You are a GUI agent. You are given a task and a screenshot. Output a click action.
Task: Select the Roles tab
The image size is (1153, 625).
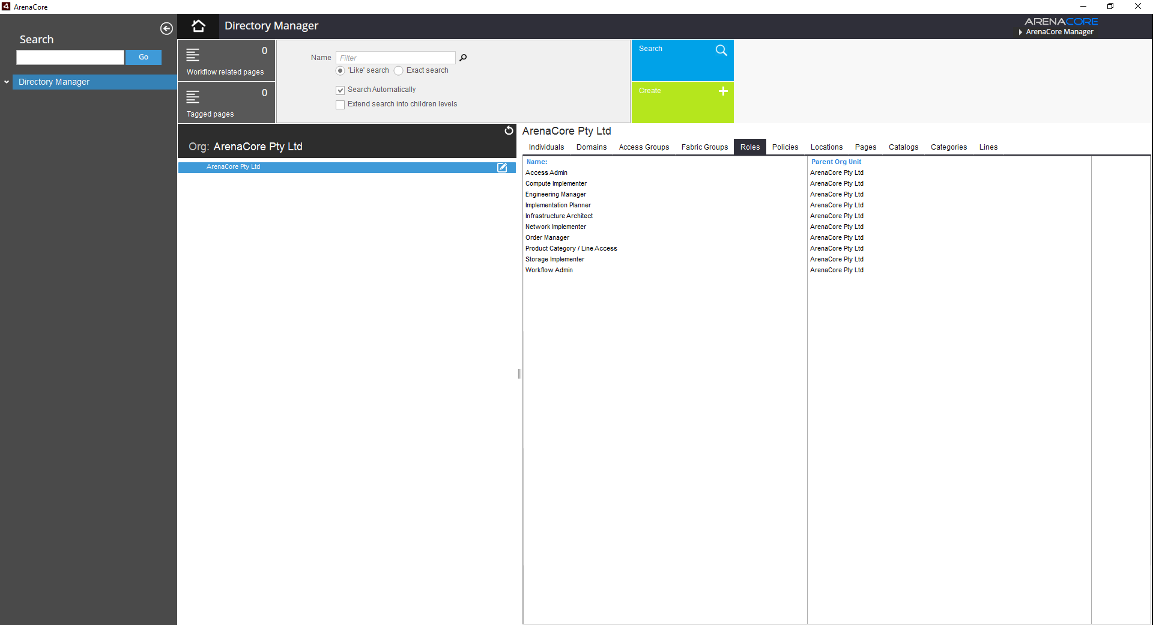point(750,147)
